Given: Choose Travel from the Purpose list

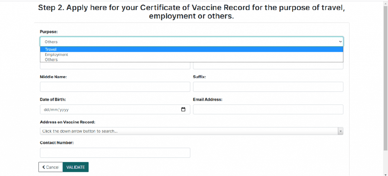Looking at the screenshot, I should (51, 49).
